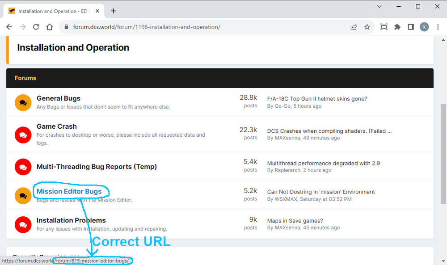Open the Maps in Save games? topic
This screenshot has height=265, width=447.
pos(295,221)
